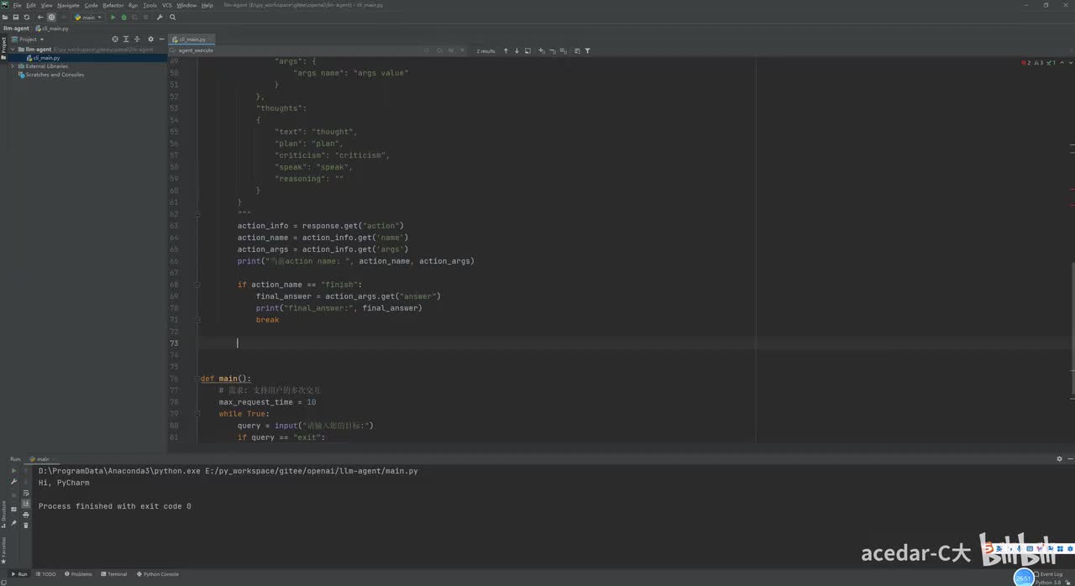Click the Python 3.8 interpreter status

1049,582
